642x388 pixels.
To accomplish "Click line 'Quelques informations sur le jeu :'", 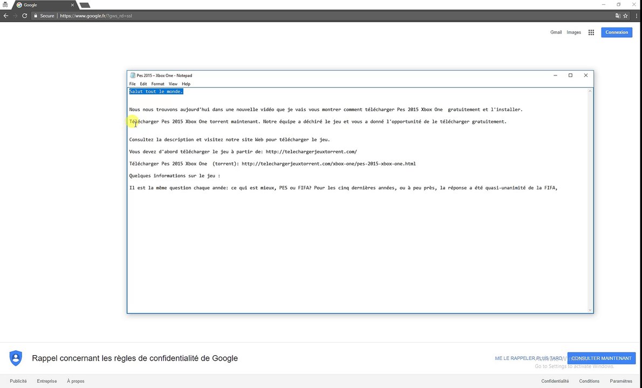I will coord(174,176).
